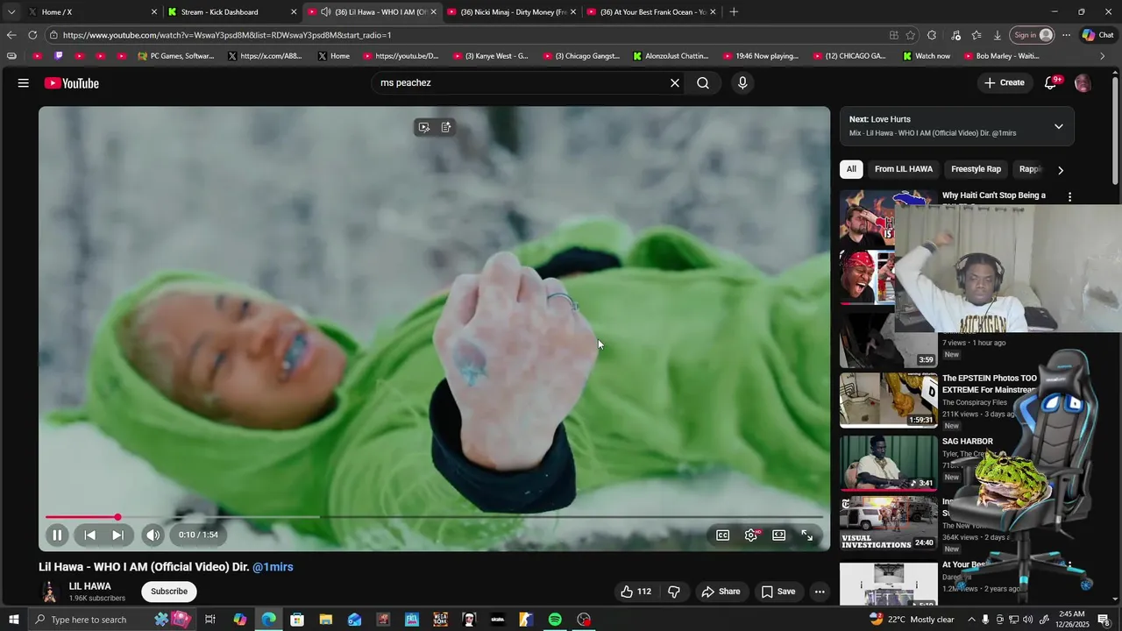Screen dimensions: 1122x631
Task: Open the EPSTEIN Photos video thumbnail
Action: coord(888,401)
